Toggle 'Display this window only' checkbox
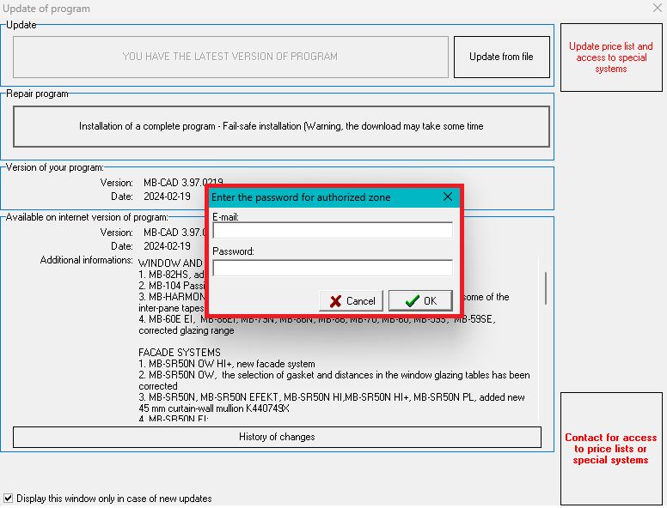The image size is (667, 508). pos(9,498)
